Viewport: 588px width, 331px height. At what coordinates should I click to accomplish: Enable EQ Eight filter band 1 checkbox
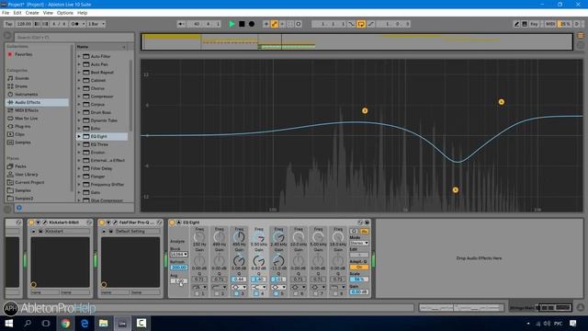point(197,293)
